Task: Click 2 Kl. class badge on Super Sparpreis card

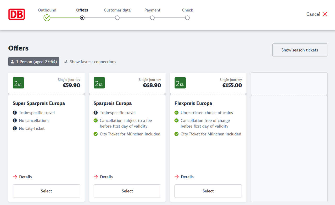Action: [x=18, y=83]
